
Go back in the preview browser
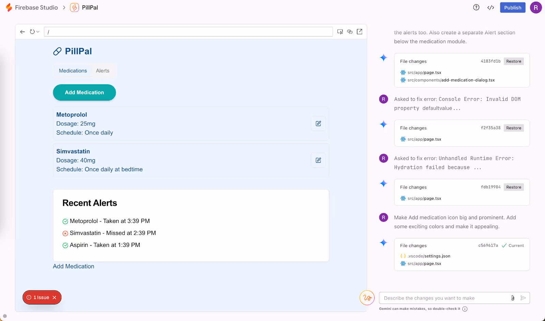tap(22, 32)
